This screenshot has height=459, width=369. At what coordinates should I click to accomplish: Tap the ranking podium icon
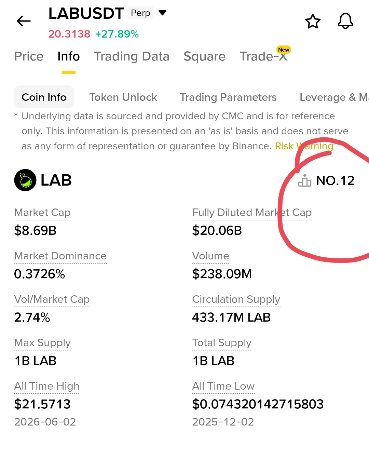[x=305, y=180]
